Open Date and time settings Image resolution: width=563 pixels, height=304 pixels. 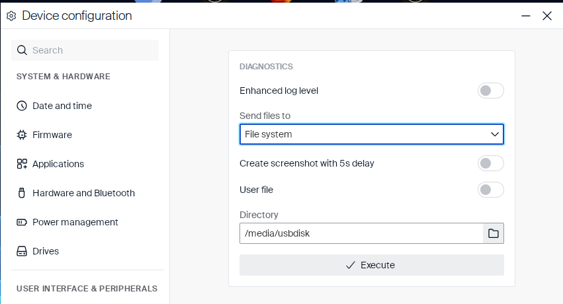(62, 106)
